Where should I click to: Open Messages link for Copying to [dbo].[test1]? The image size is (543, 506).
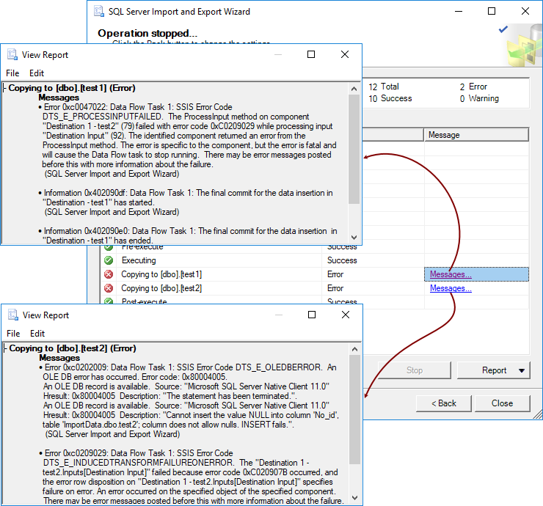pos(451,274)
